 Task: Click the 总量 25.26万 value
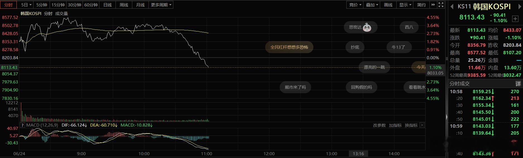(x=477, y=60)
